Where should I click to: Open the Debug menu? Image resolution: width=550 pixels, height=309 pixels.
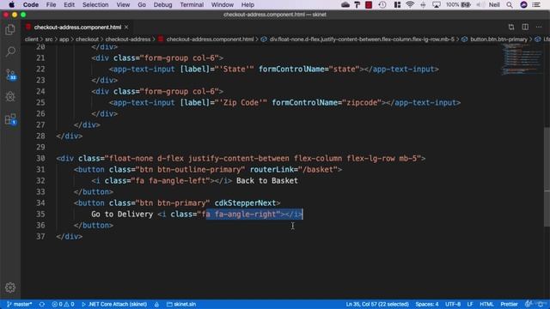(x=162, y=4)
